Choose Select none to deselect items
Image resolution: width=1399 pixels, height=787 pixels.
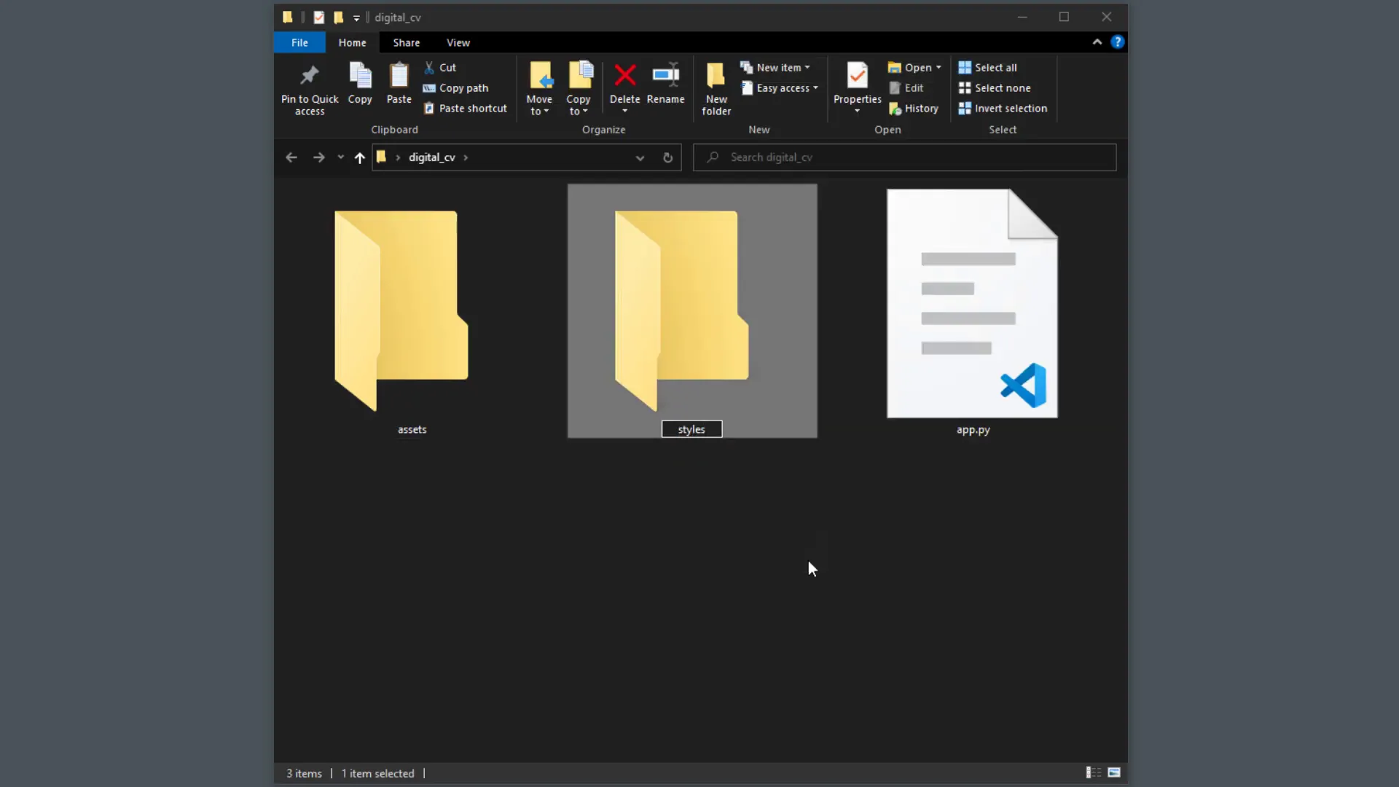[x=995, y=87]
